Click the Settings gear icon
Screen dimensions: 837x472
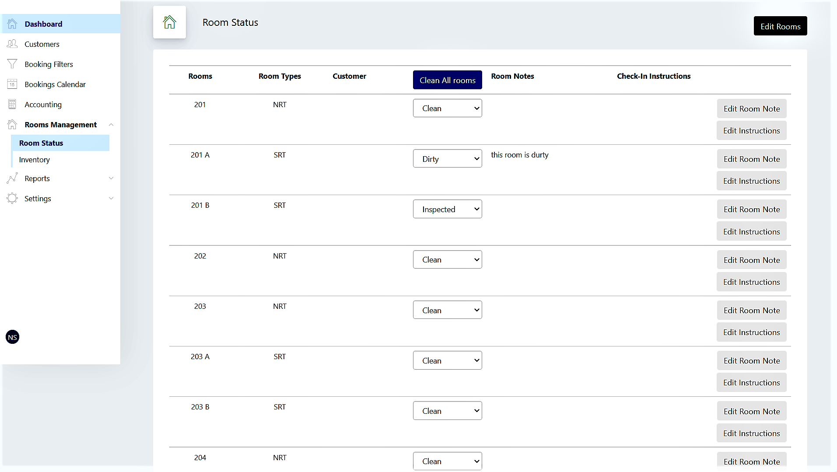click(12, 198)
